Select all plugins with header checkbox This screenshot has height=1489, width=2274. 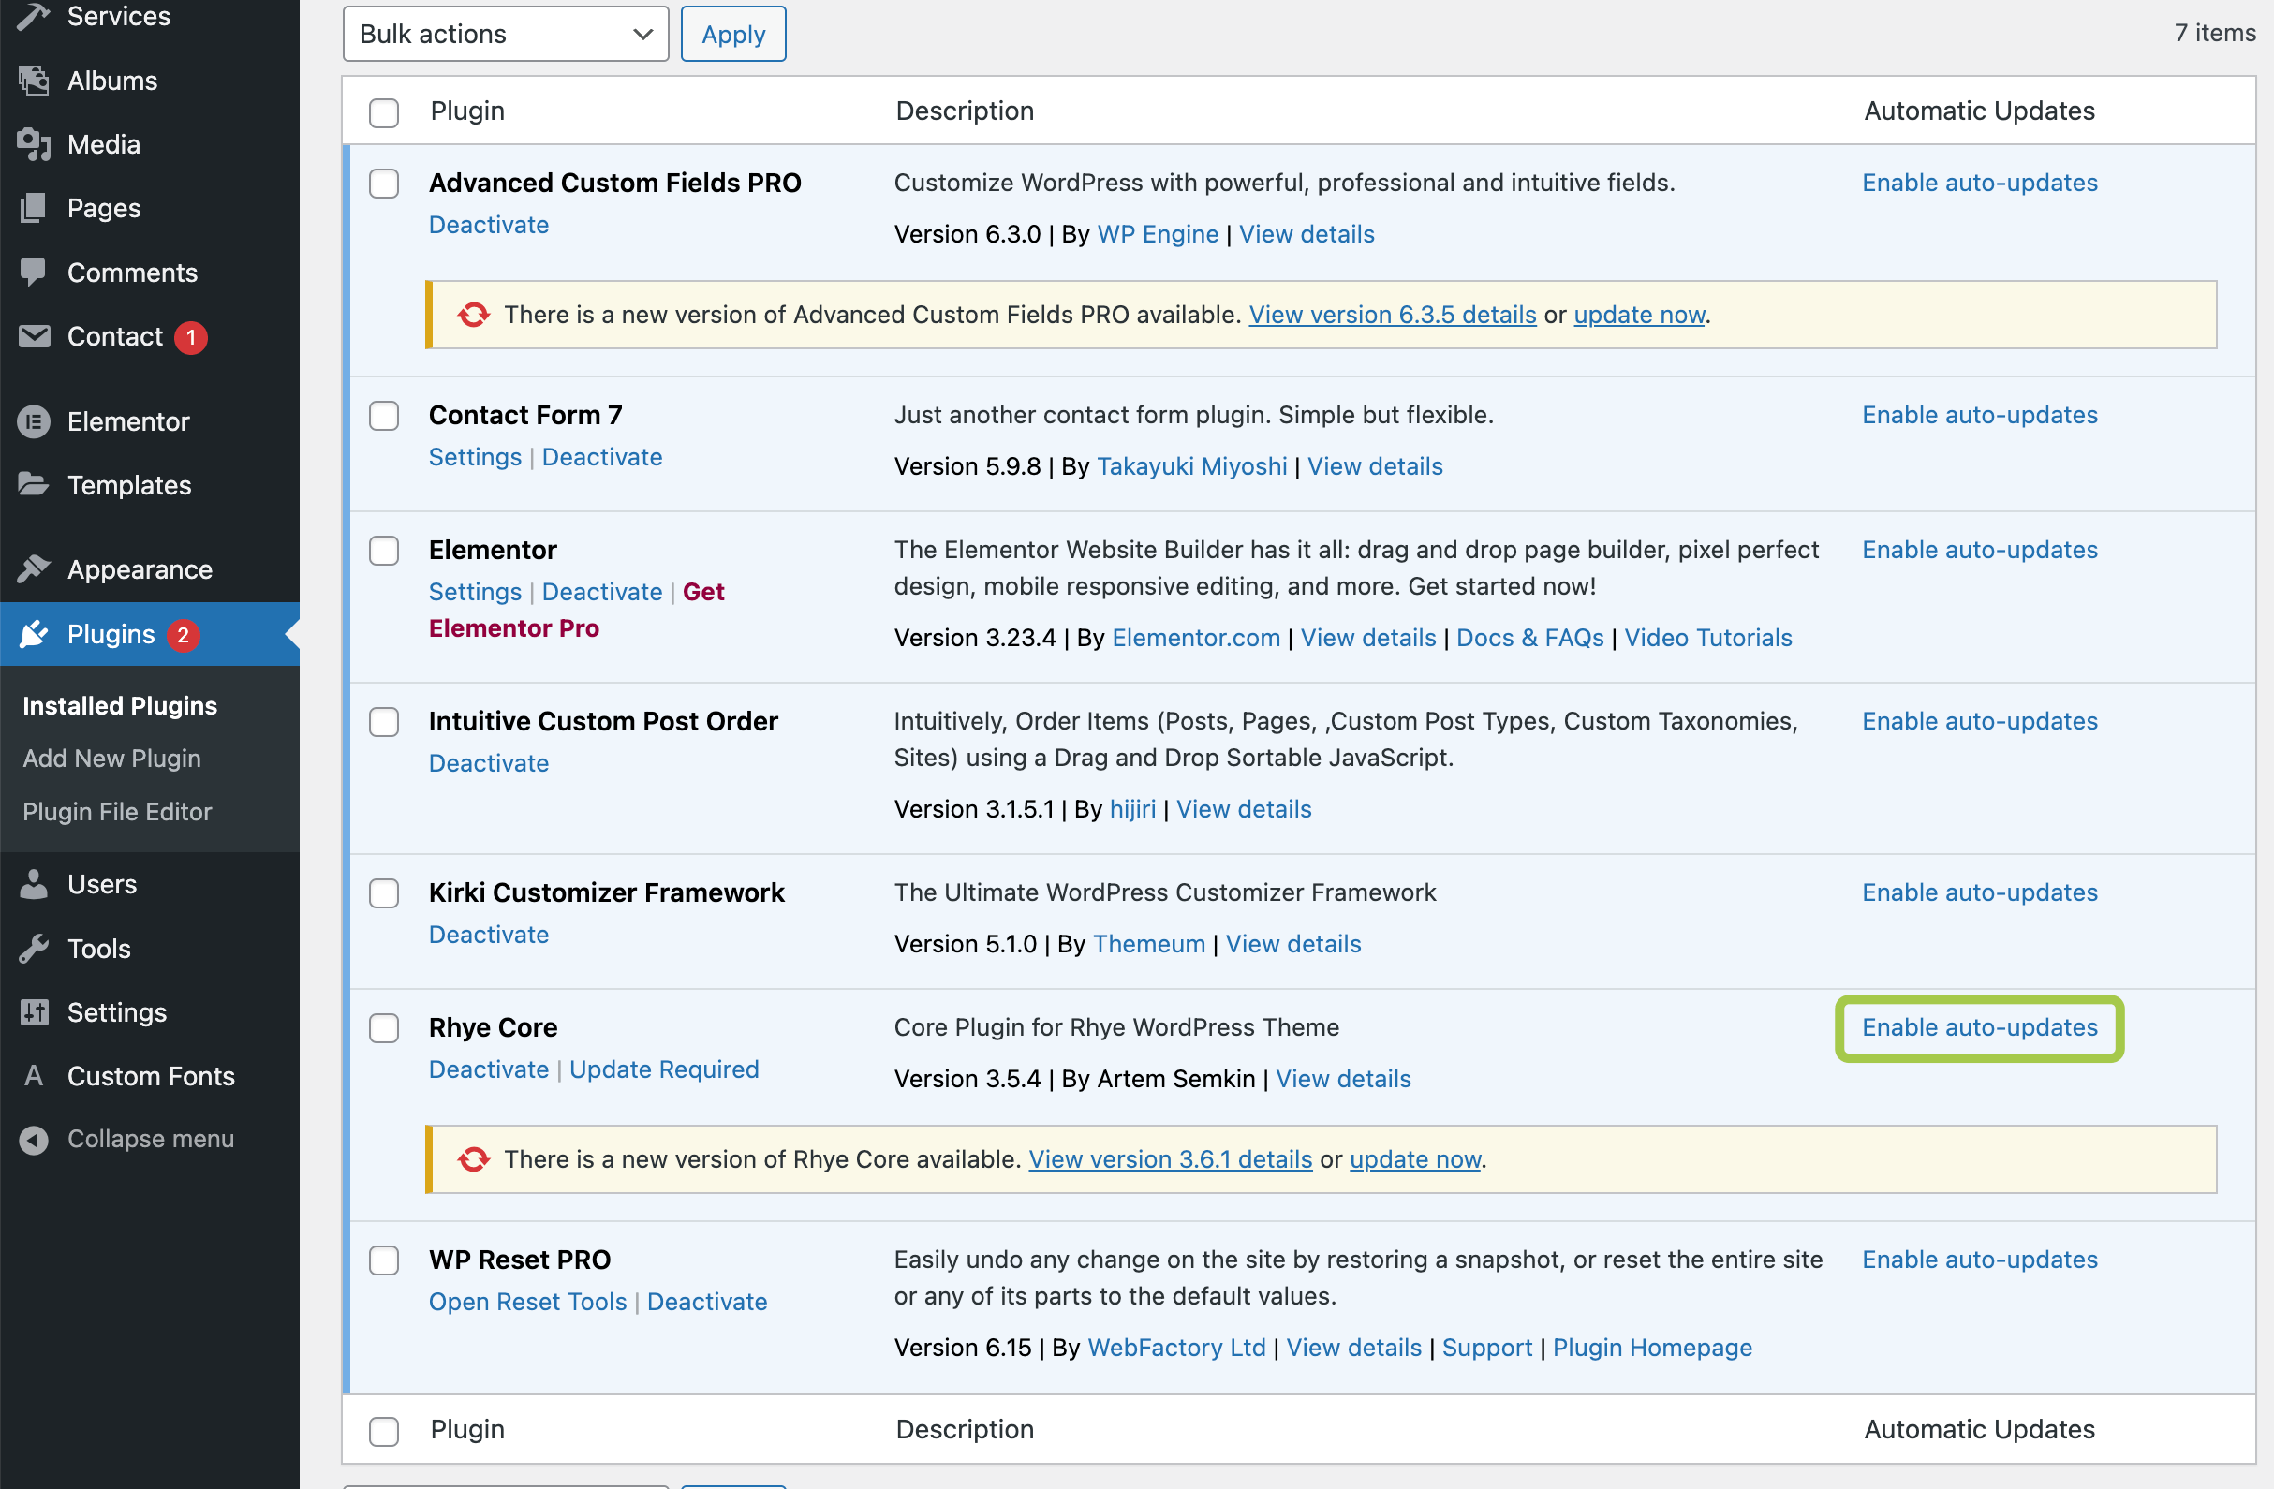384,111
